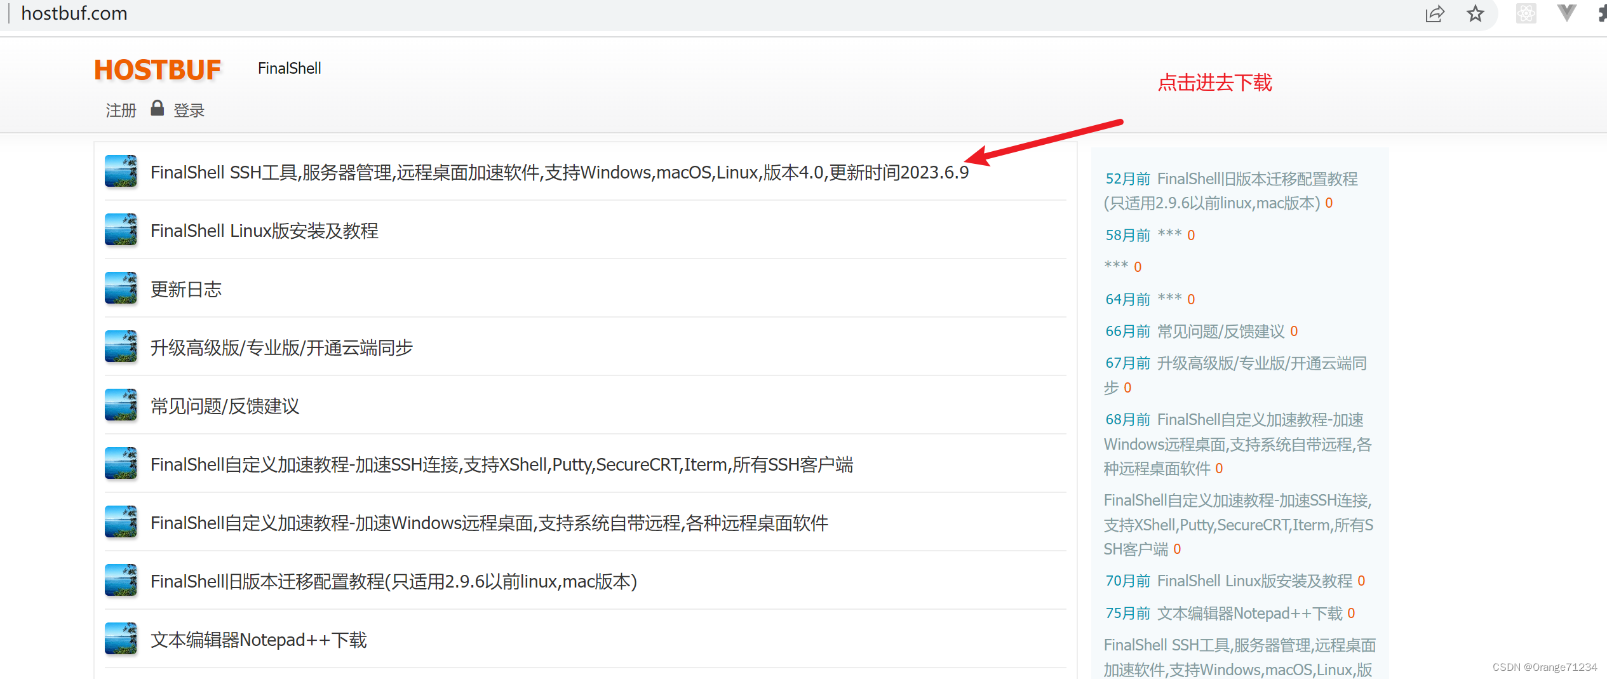Open the Vue devtools extension icon
Viewport: 1607px width, 679px height.
pos(1567,13)
